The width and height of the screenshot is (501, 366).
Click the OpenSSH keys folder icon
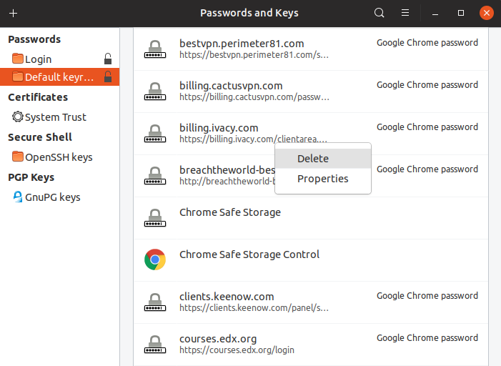(18, 157)
